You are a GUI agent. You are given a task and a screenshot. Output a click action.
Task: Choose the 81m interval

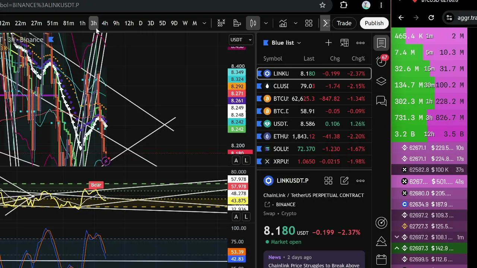pyautogui.click(x=69, y=23)
